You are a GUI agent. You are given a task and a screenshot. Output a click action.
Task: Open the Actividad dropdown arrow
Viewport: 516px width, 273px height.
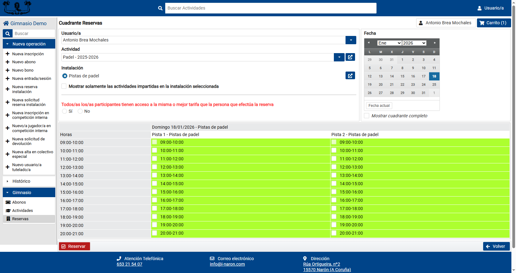pyautogui.click(x=339, y=57)
